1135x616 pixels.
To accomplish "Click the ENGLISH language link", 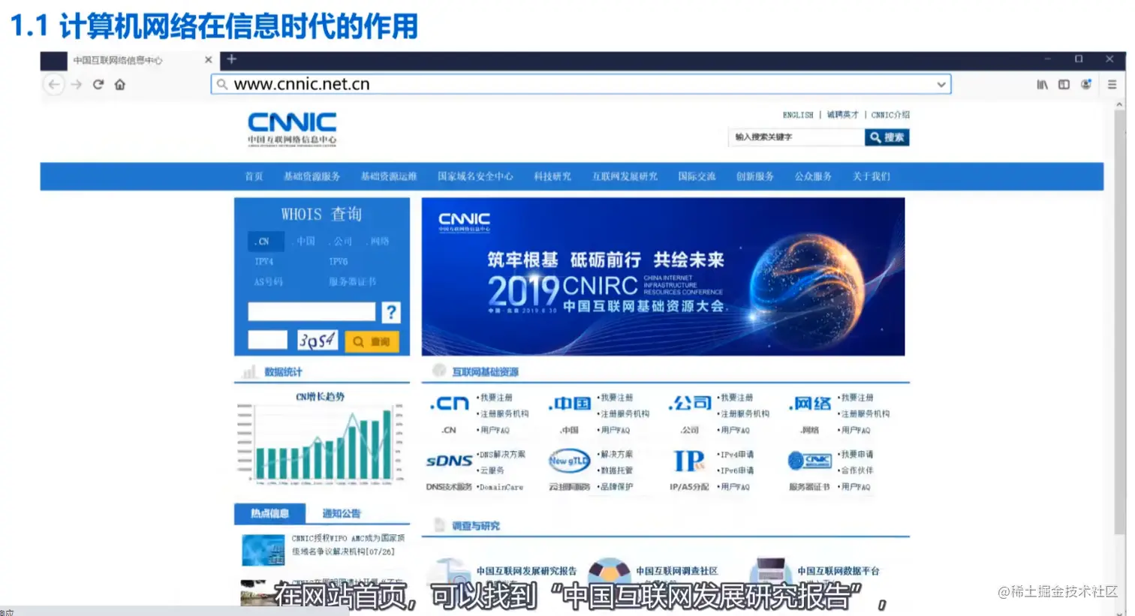I will (x=797, y=116).
